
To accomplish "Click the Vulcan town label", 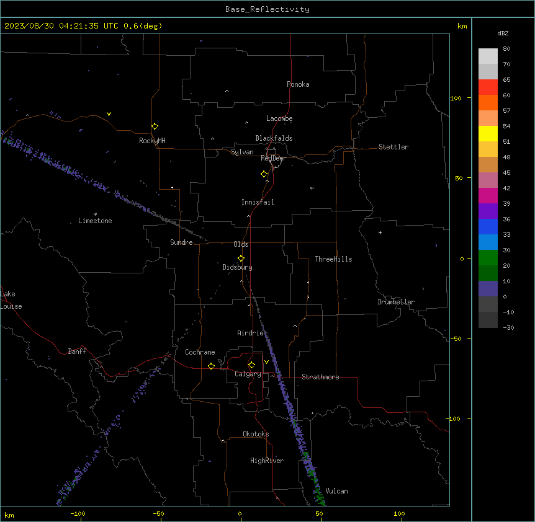I will click(336, 491).
